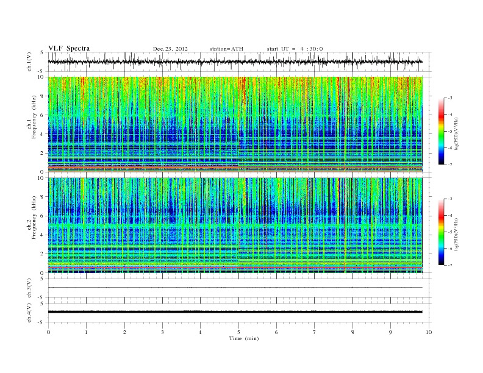Click the "Time (min)" axis title
This screenshot has width=483, height=373.
click(x=244, y=338)
